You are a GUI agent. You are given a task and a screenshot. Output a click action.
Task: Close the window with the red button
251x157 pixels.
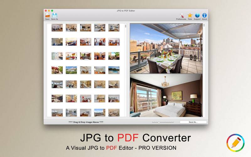click(46, 11)
